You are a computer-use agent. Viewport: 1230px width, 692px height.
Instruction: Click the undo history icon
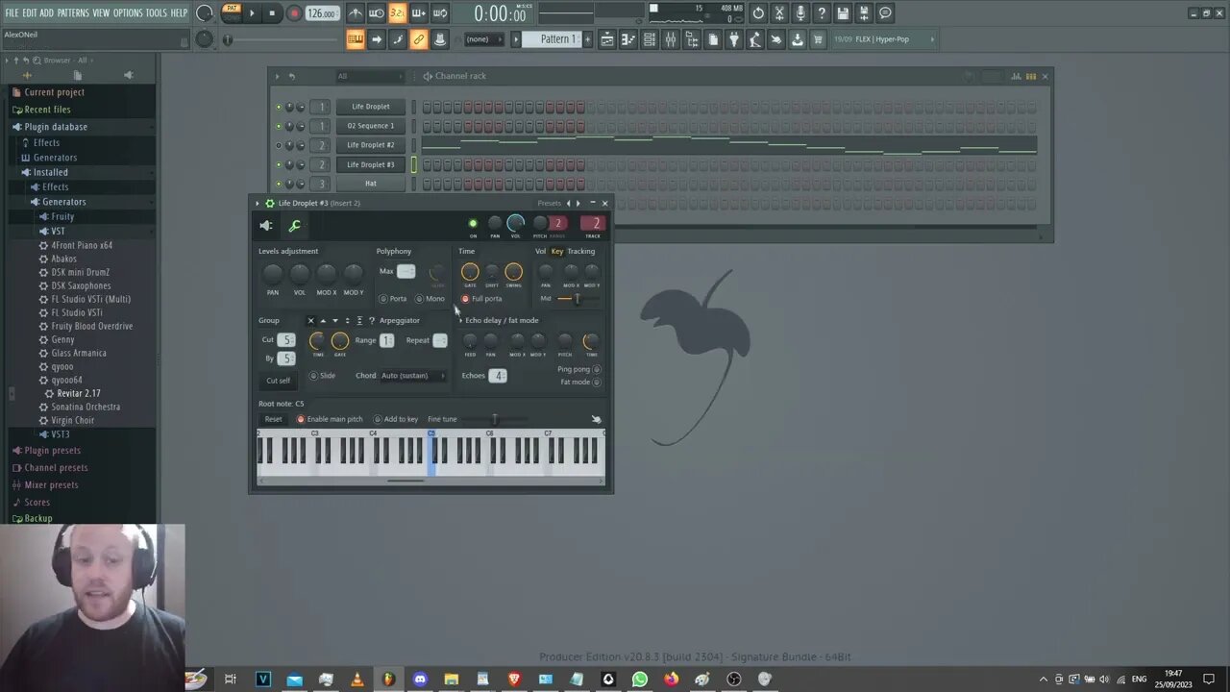pyautogui.click(x=758, y=13)
